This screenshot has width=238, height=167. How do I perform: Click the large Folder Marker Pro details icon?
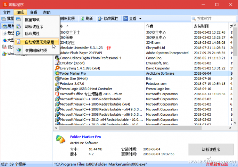[x=60, y=139]
